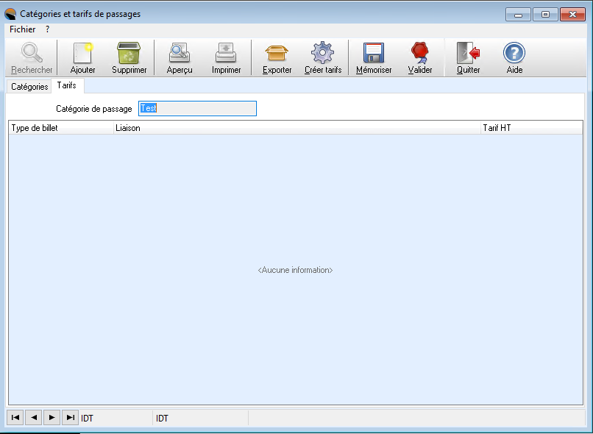Click the Créer tarifs gear icon

[322, 57]
